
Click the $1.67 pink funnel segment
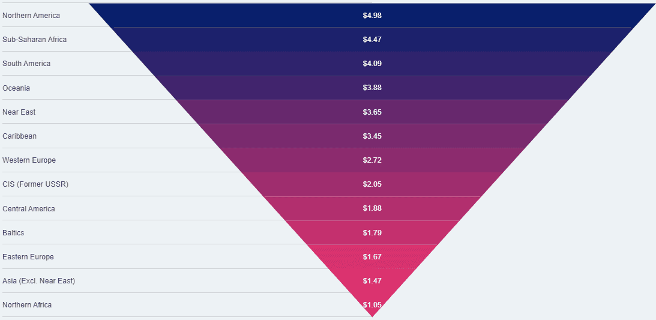[x=372, y=257]
